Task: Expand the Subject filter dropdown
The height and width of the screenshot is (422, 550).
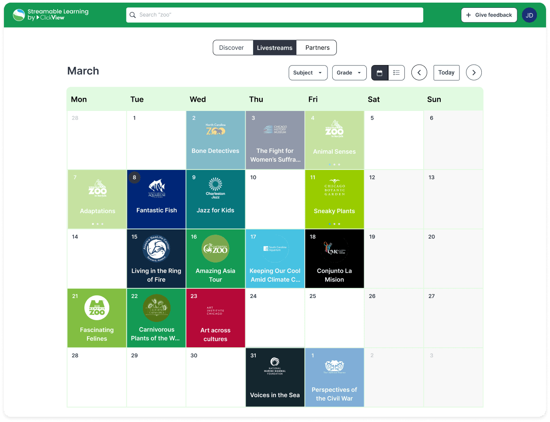Action: (308, 73)
